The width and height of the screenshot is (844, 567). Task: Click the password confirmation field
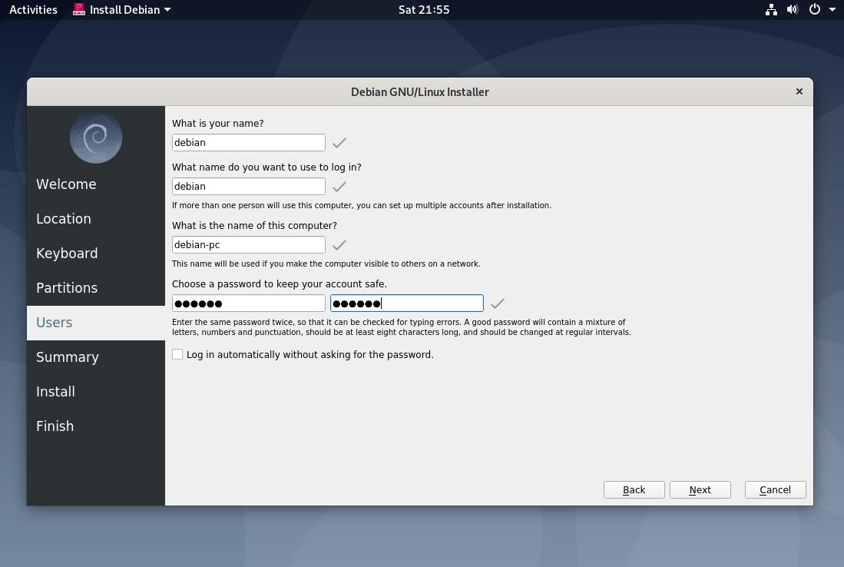click(407, 303)
